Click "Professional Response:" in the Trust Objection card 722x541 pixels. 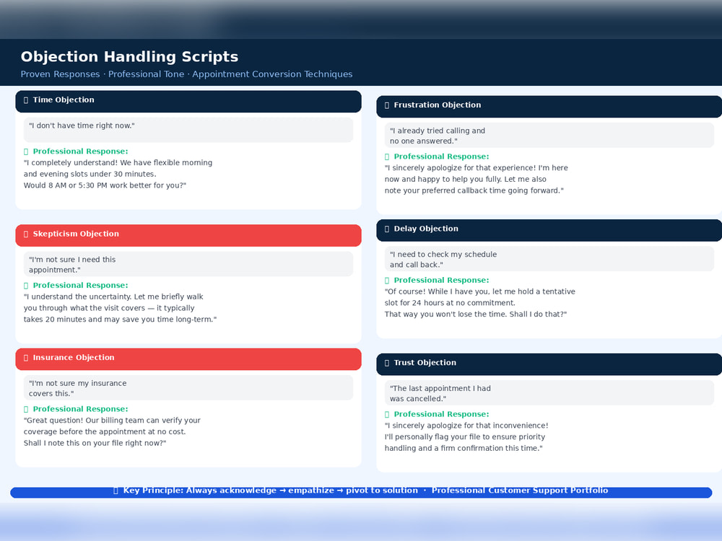coord(442,414)
